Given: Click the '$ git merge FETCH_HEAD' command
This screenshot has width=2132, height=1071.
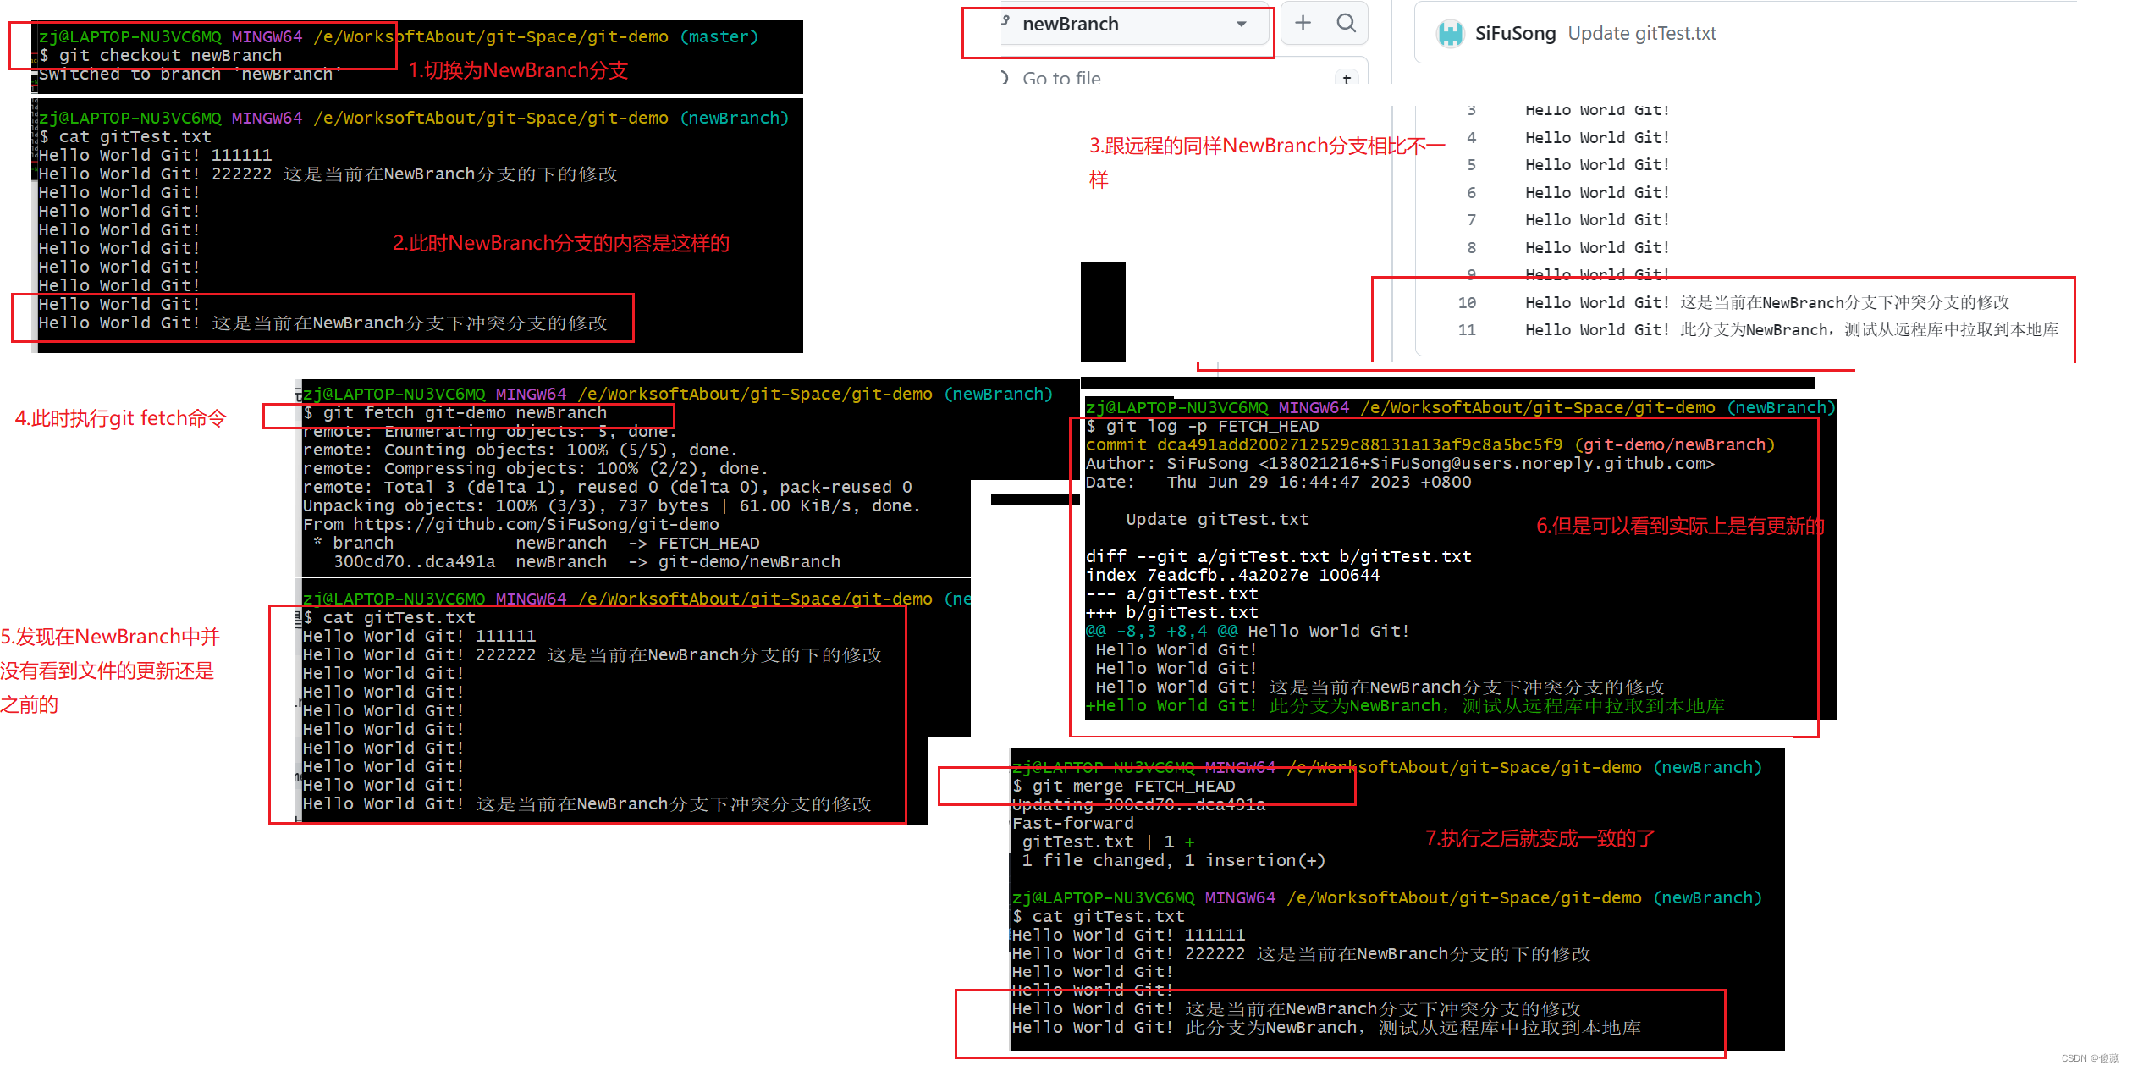Looking at the screenshot, I should 1124,787.
